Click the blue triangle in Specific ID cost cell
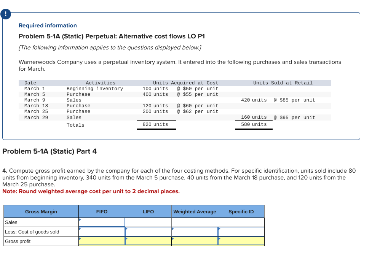This screenshot has height=270, width=388. (x=219, y=229)
